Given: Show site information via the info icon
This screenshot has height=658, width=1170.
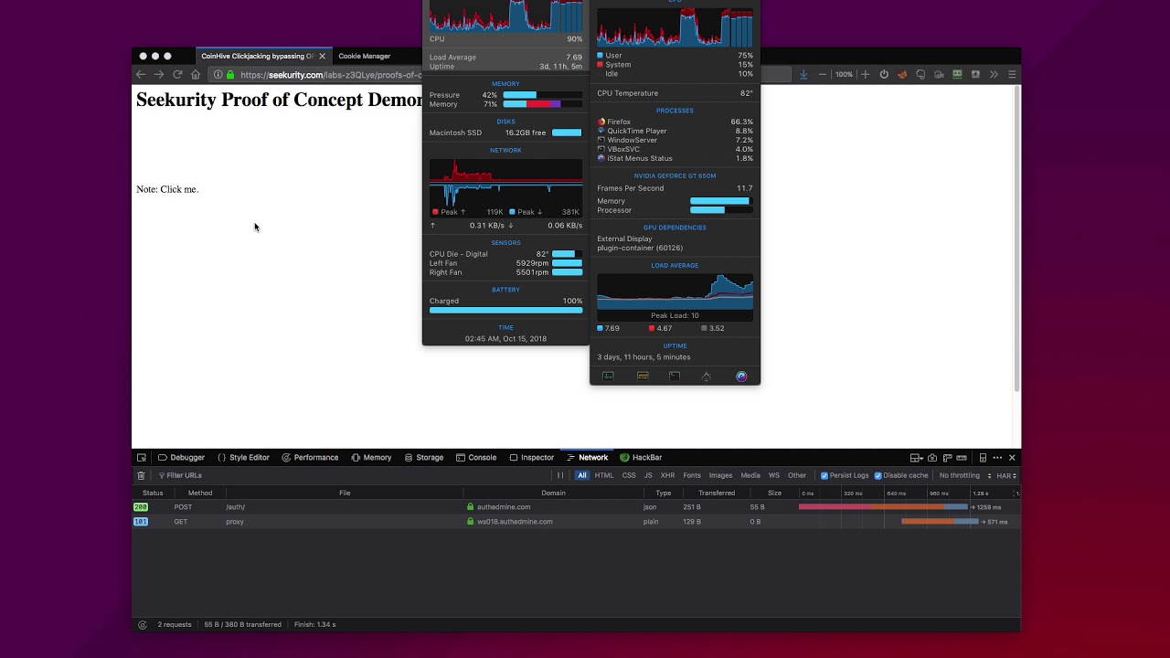Looking at the screenshot, I should (218, 75).
